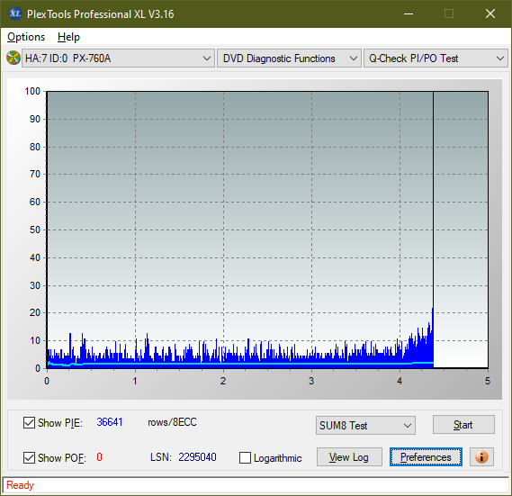Screen dimensions: 512x496
Task: Click the PIE error graph area
Action: (x=267, y=230)
